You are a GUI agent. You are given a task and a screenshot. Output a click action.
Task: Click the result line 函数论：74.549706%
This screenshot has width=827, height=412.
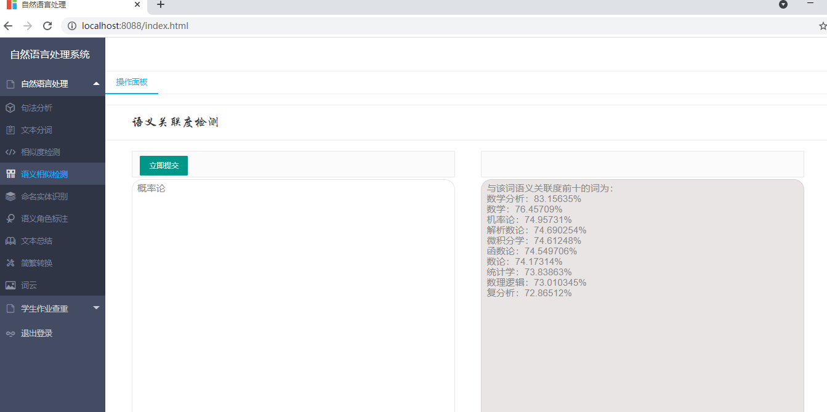point(532,251)
